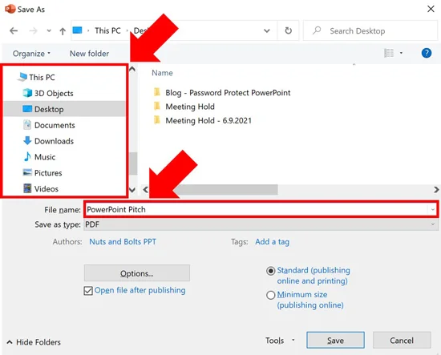The height and width of the screenshot is (355, 441).
Task: Click file list scroll left arrow
Action: pyautogui.click(x=145, y=190)
